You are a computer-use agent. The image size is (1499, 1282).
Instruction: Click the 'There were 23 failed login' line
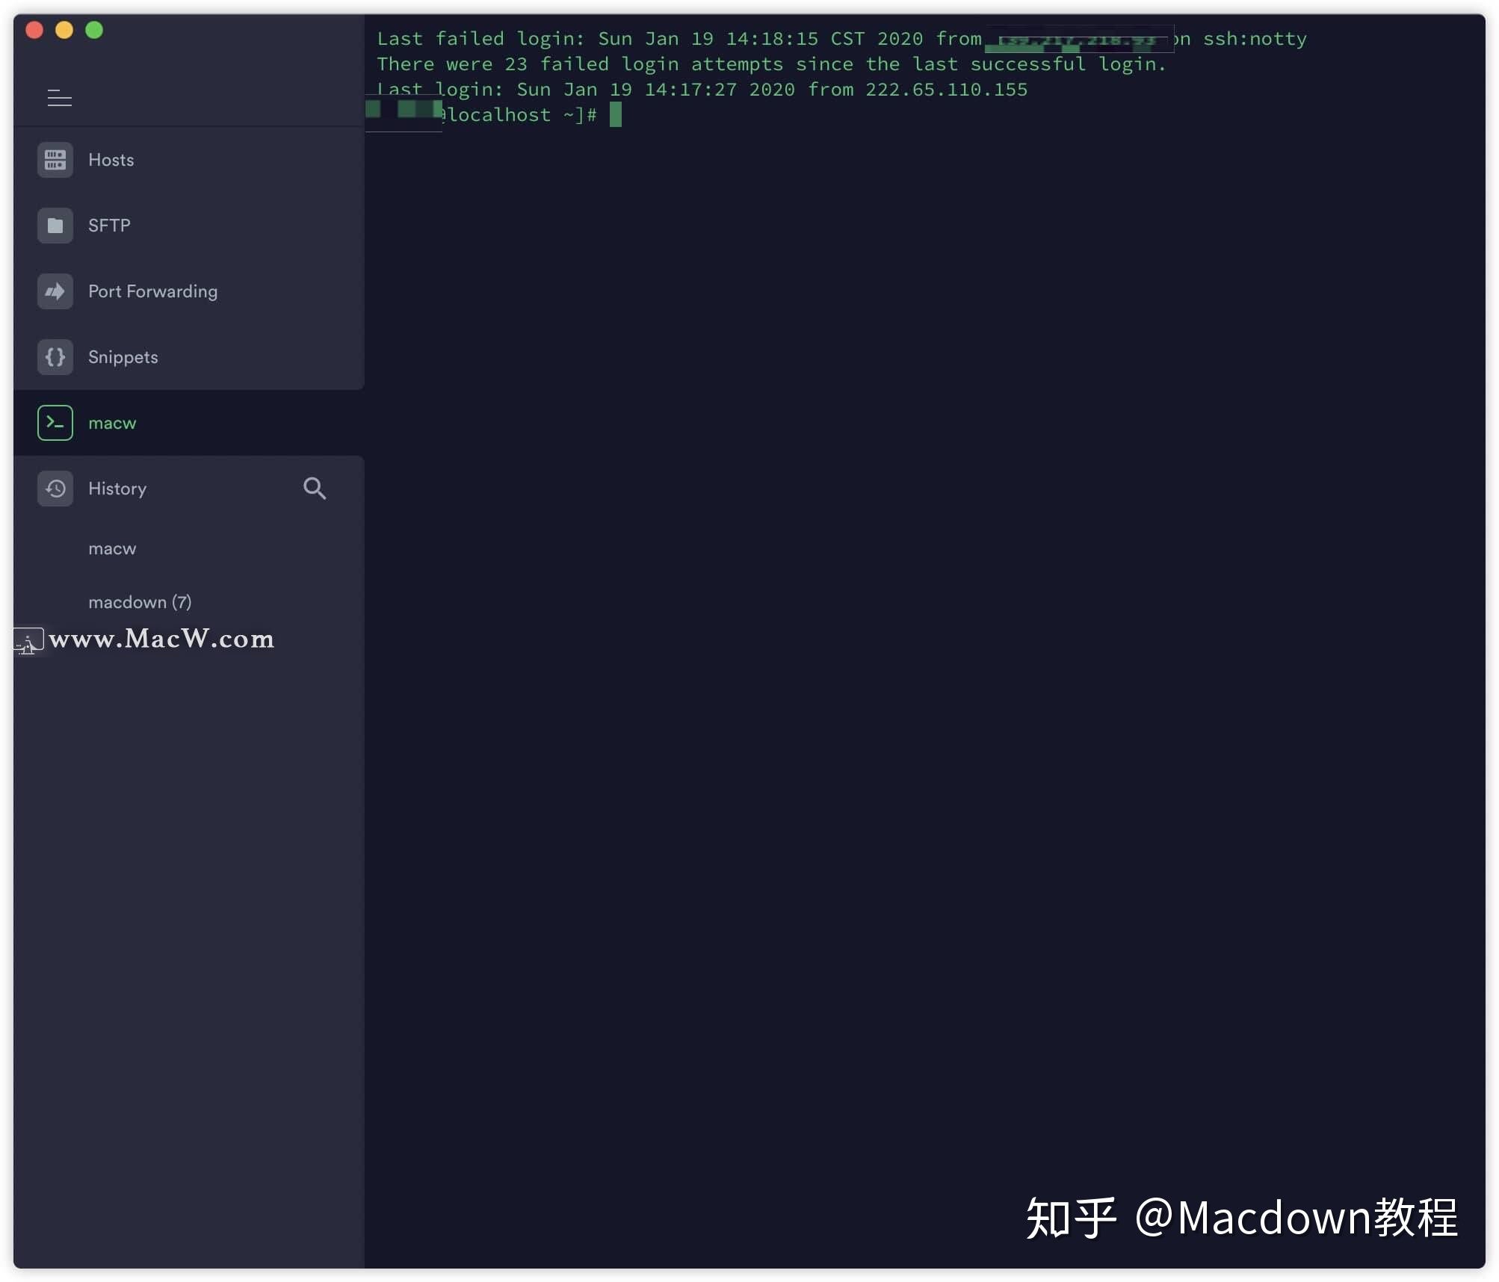click(x=771, y=64)
